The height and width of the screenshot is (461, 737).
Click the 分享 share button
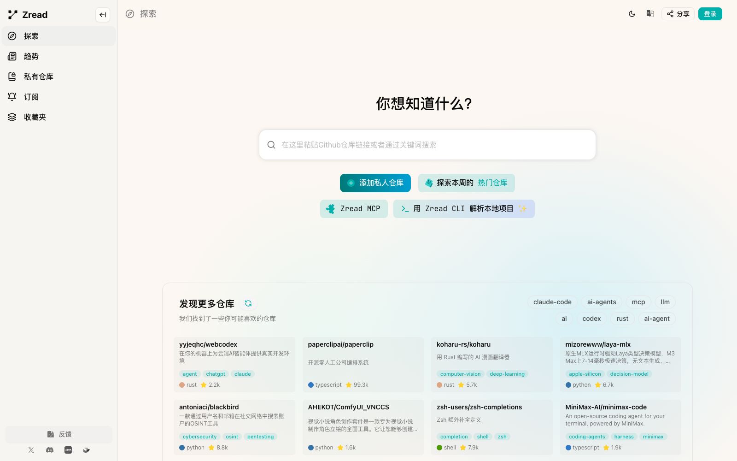click(x=678, y=14)
